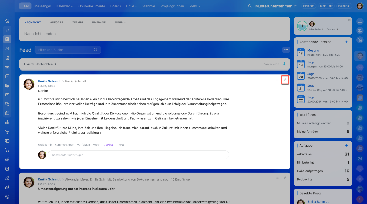The height and width of the screenshot is (204, 367).
Task: Open the three-dot menu on the Danke post
Action: point(278,80)
